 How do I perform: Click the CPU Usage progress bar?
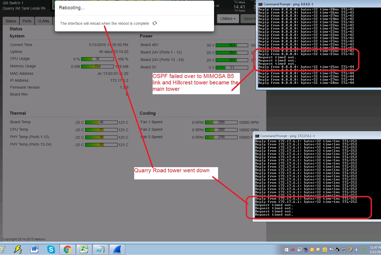point(97,59)
